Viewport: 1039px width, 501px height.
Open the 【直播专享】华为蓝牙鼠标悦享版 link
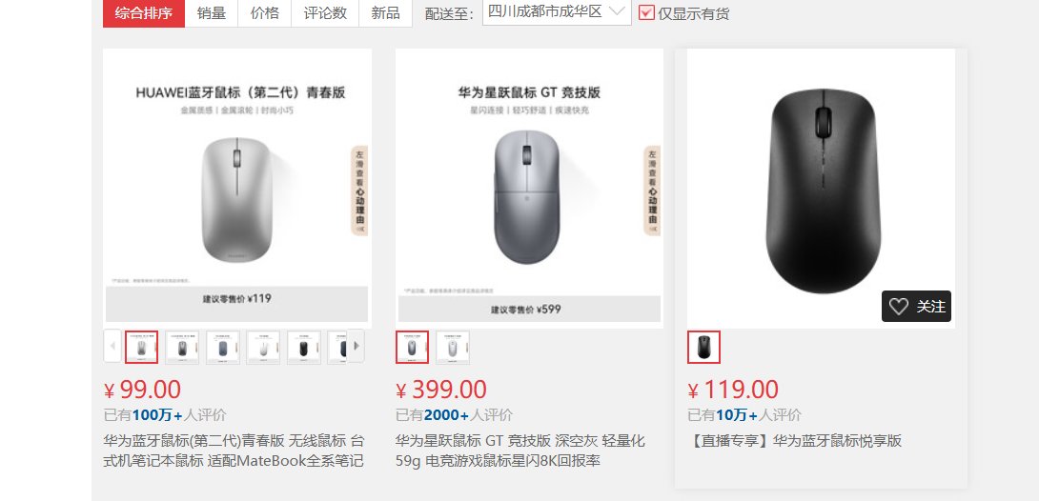[794, 441]
